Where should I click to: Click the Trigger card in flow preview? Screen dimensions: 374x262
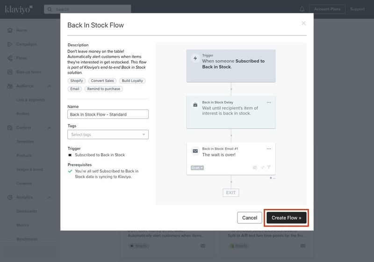[231, 66]
